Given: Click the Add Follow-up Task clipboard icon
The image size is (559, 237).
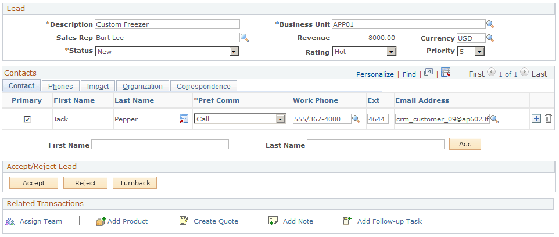Looking at the screenshot, I should coord(347,221).
